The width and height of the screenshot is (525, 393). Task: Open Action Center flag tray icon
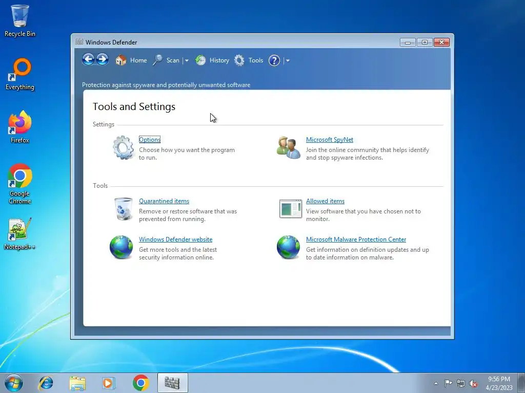(x=448, y=383)
